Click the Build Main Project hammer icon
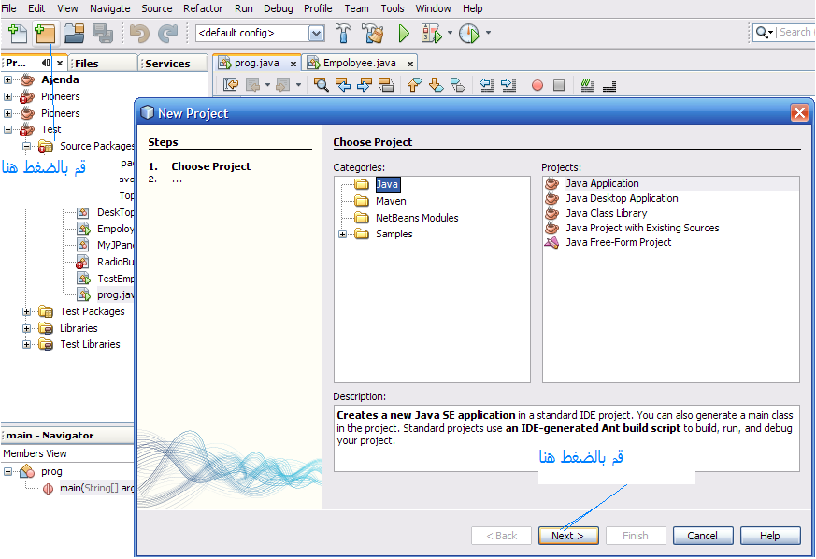 (343, 34)
